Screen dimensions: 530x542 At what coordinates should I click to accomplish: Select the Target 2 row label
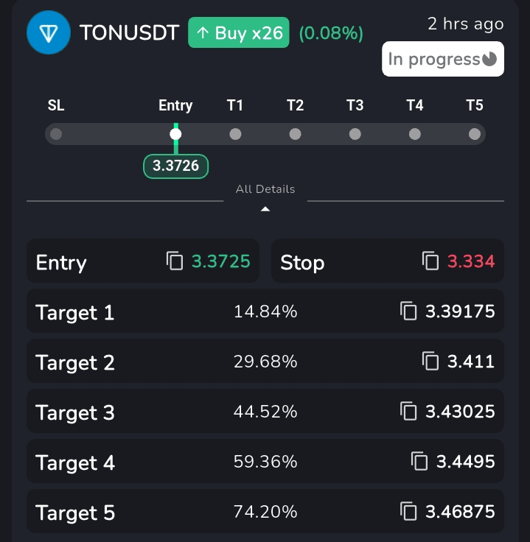tap(75, 362)
